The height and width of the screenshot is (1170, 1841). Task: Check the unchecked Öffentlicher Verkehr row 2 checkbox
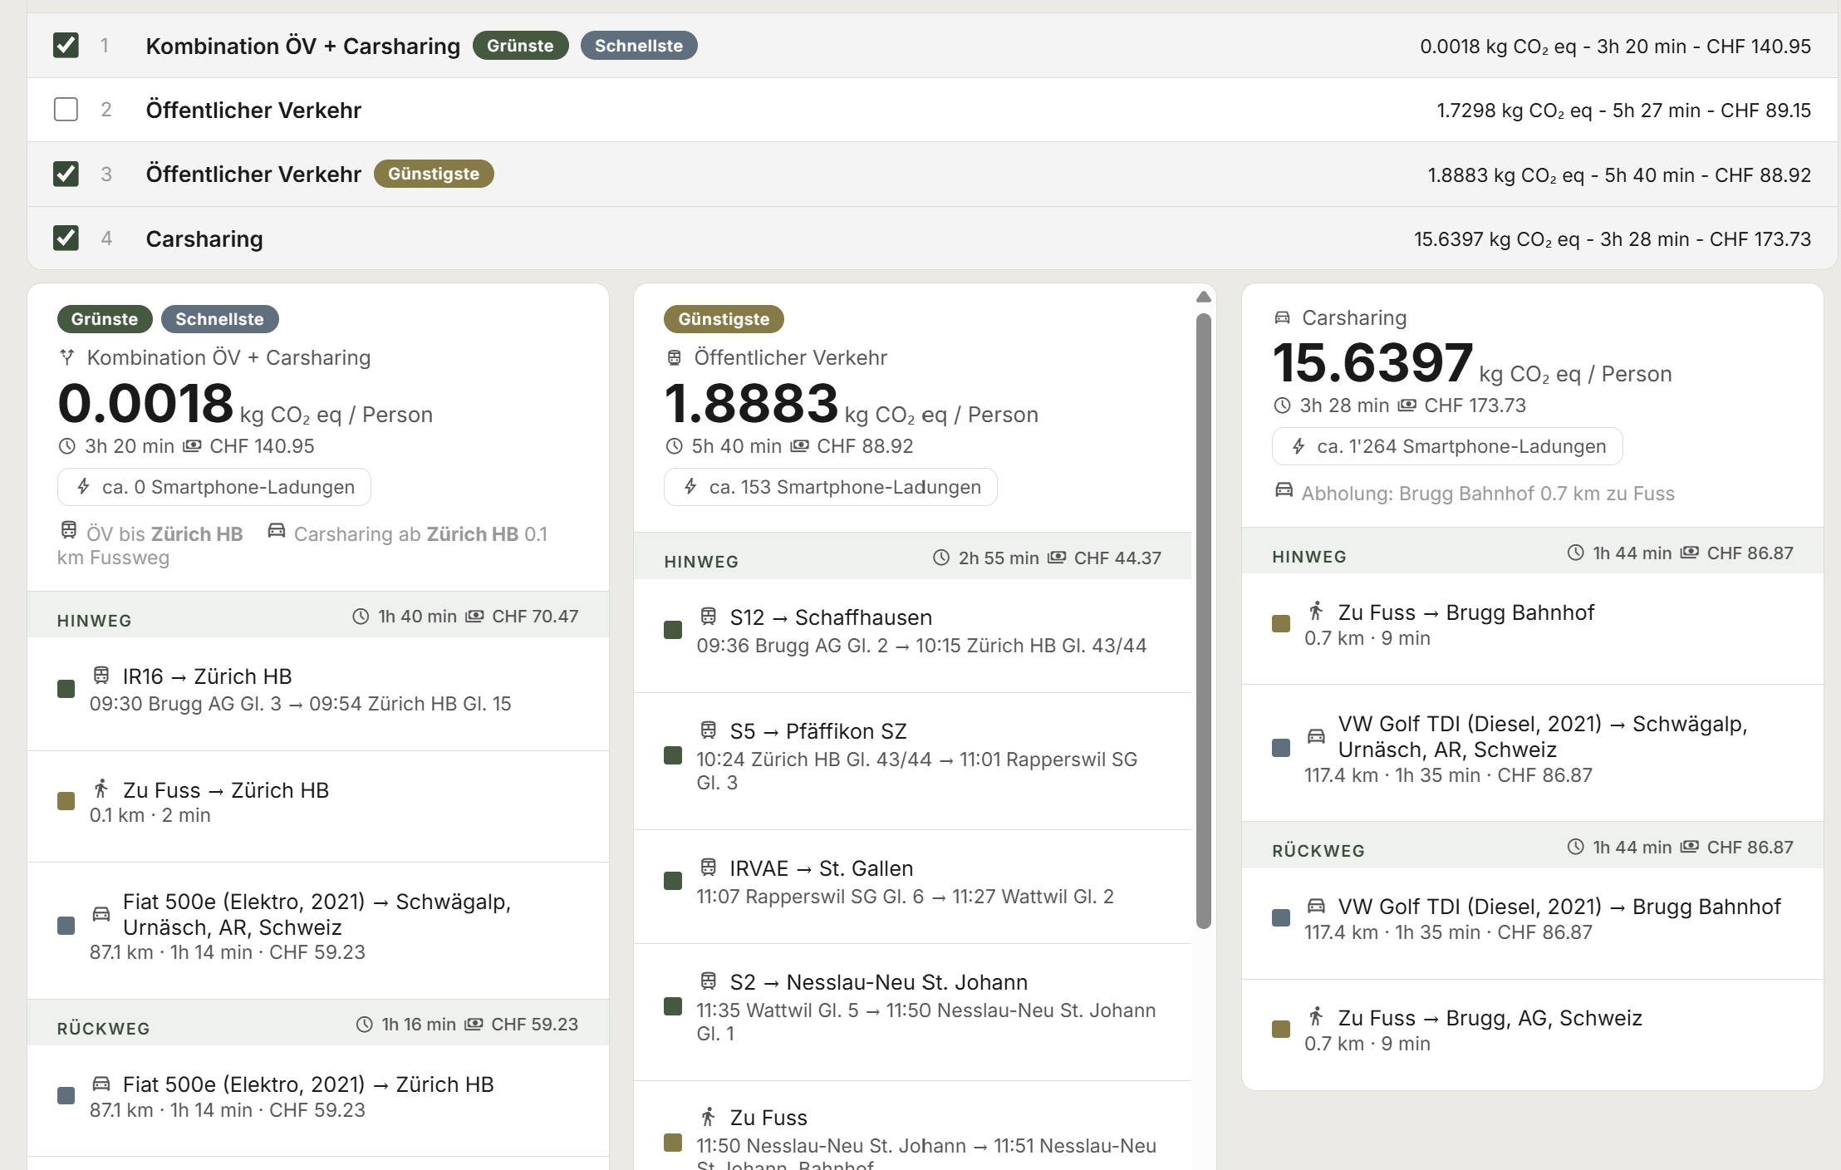pyautogui.click(x=66, y=109)
